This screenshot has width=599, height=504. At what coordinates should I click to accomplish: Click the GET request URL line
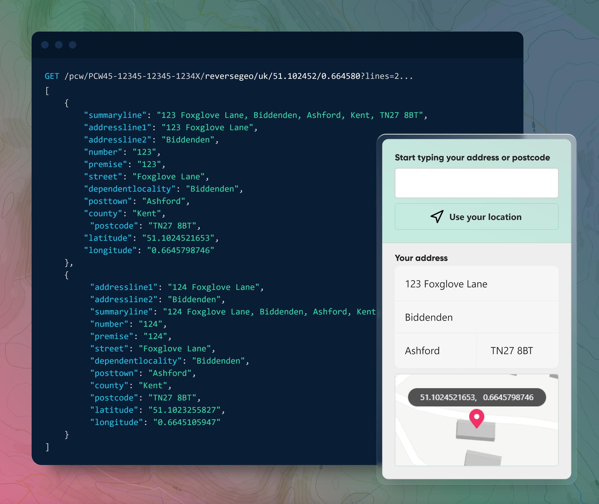tap(229, 76)
